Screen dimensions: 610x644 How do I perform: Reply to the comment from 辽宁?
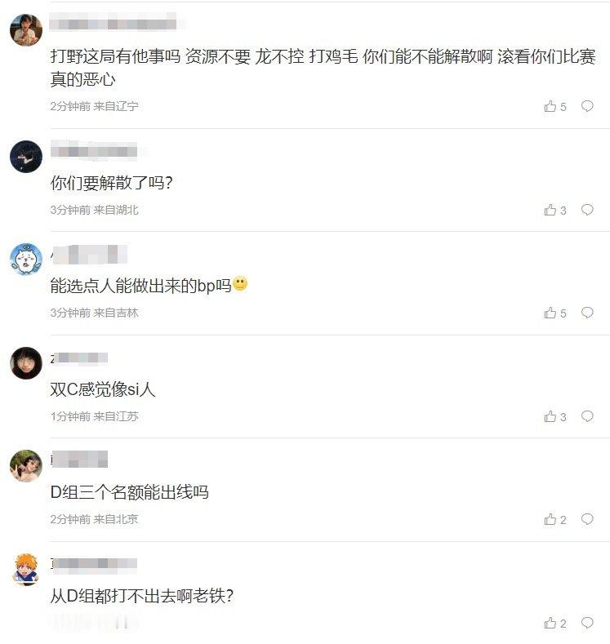click(x=587, y=106)
